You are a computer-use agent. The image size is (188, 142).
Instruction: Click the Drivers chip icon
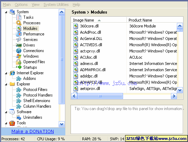19,45
